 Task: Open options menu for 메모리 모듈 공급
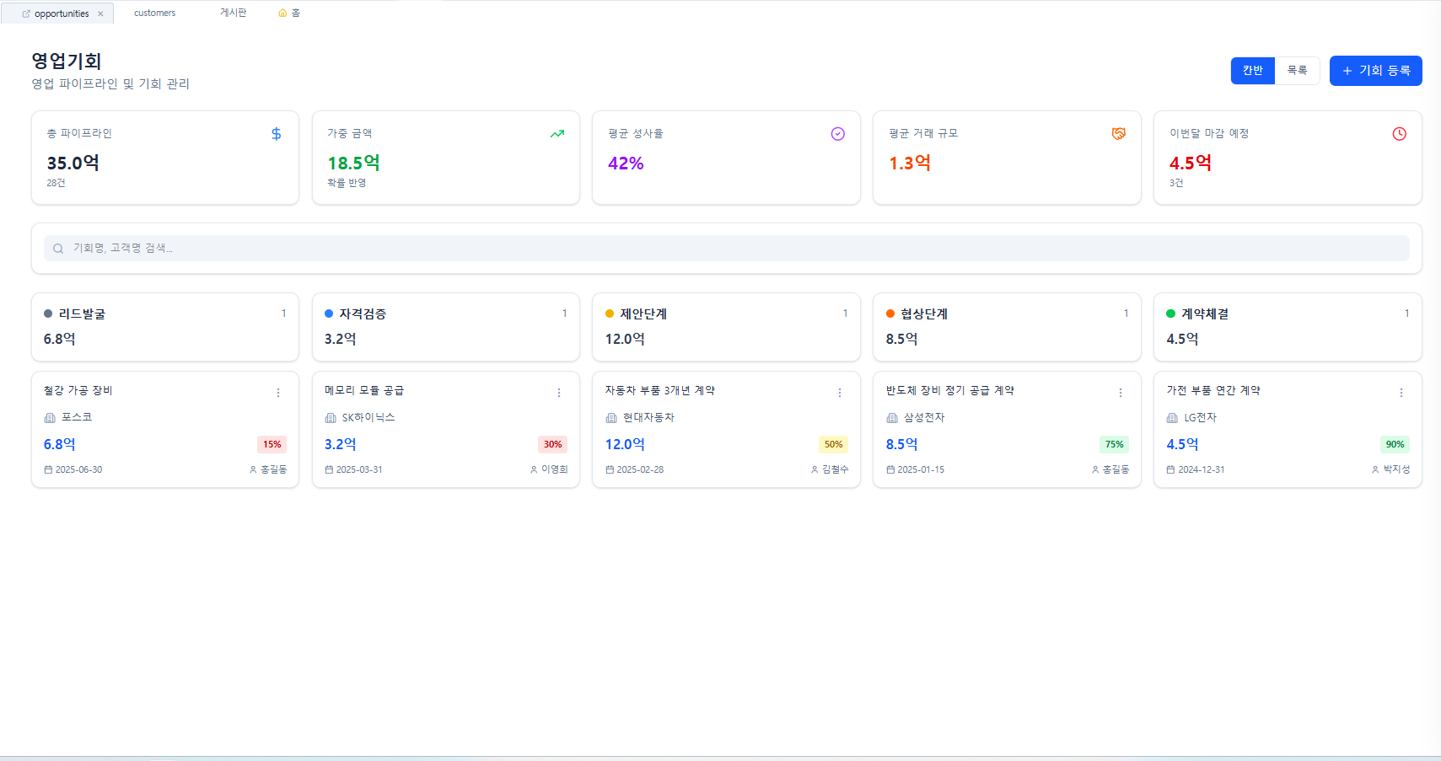tap(559, 393)
